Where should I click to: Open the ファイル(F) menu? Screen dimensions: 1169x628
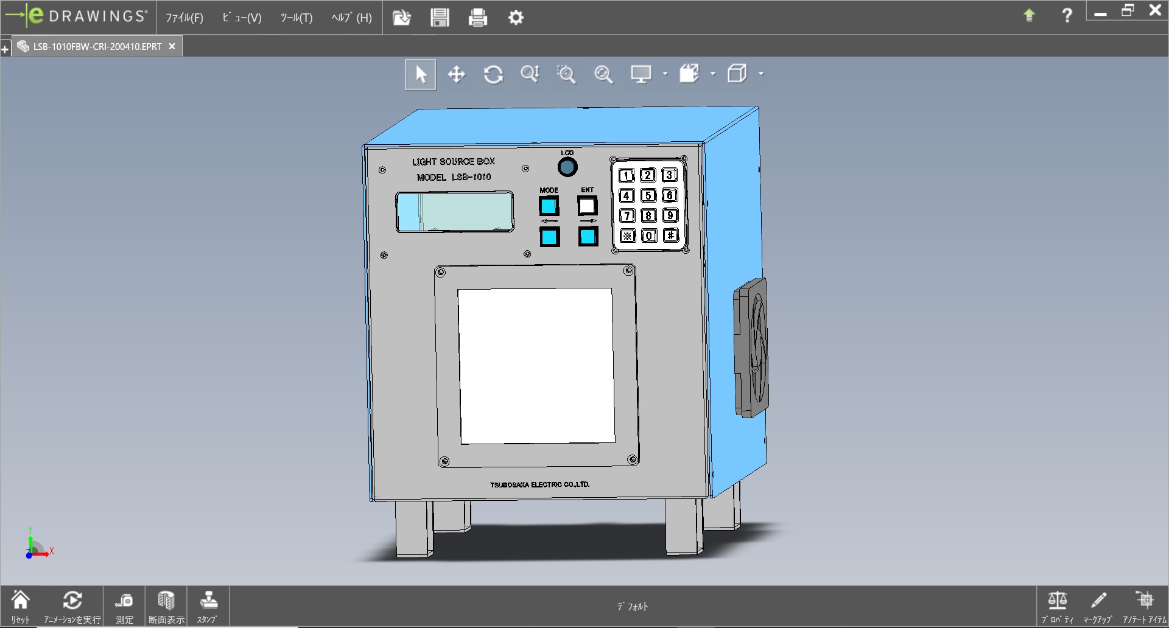tap(184, 18)
